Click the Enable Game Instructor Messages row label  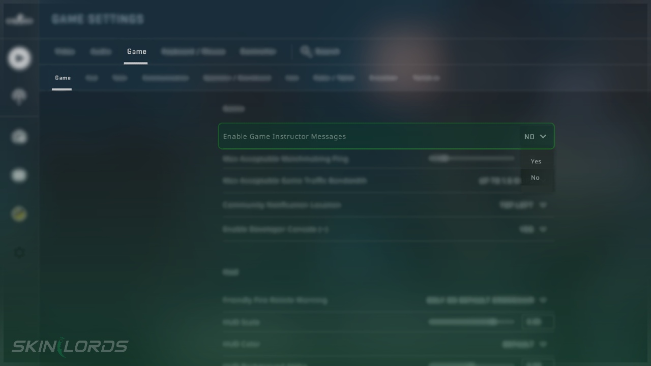coord(284,136)
